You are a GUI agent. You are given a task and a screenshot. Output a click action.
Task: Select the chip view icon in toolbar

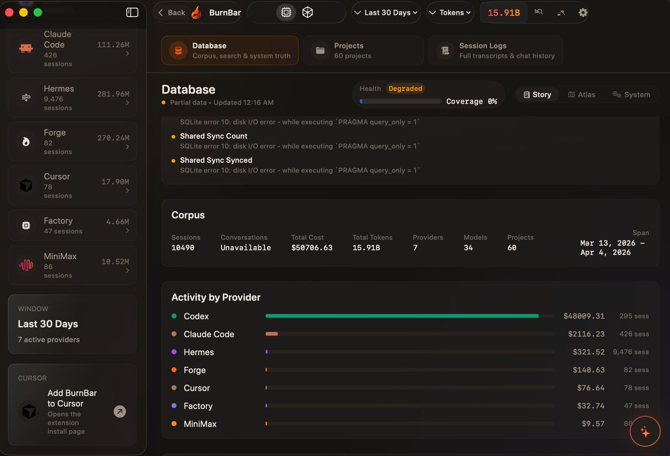pyautogui.click(x=286, y=12)
